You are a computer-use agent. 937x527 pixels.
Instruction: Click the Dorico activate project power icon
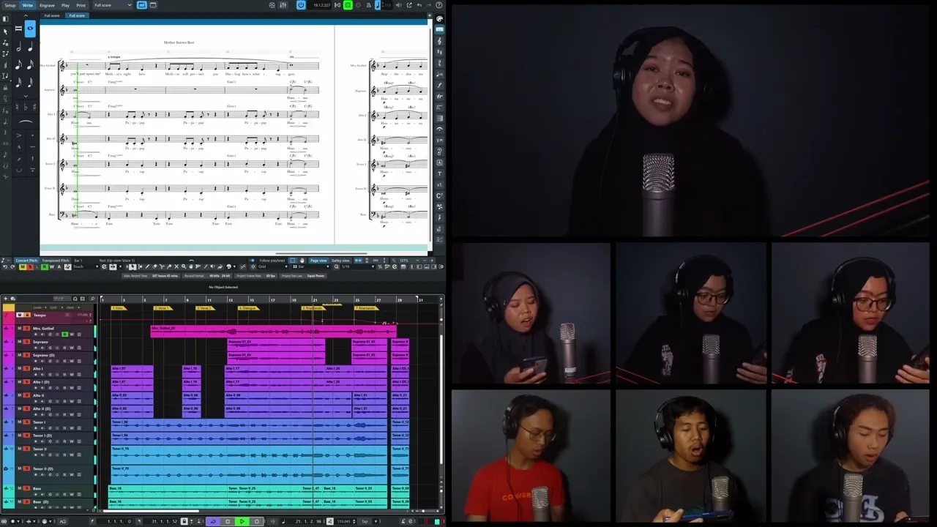tap(301, 5)
